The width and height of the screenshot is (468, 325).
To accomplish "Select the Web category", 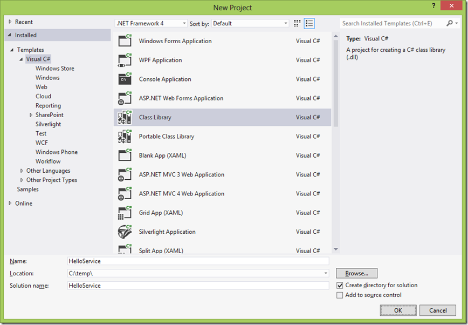I will coord(42,87).
